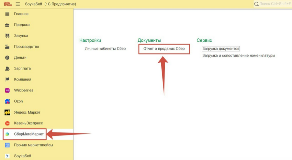Click the Ozon logo icon
This screenshot has height=160, width=292.
click(7, 101)
